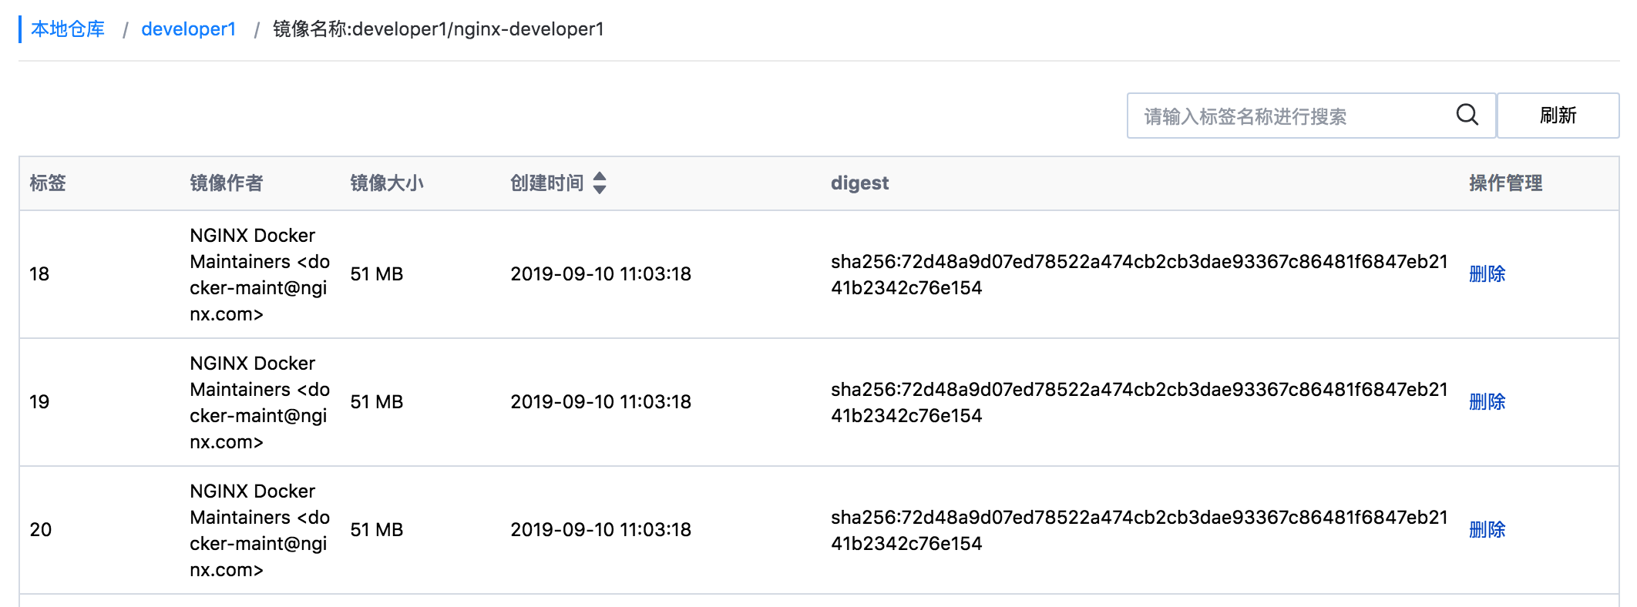Click the 刷新 refresh button
1637x607 pixels.
coord(1559,116)
